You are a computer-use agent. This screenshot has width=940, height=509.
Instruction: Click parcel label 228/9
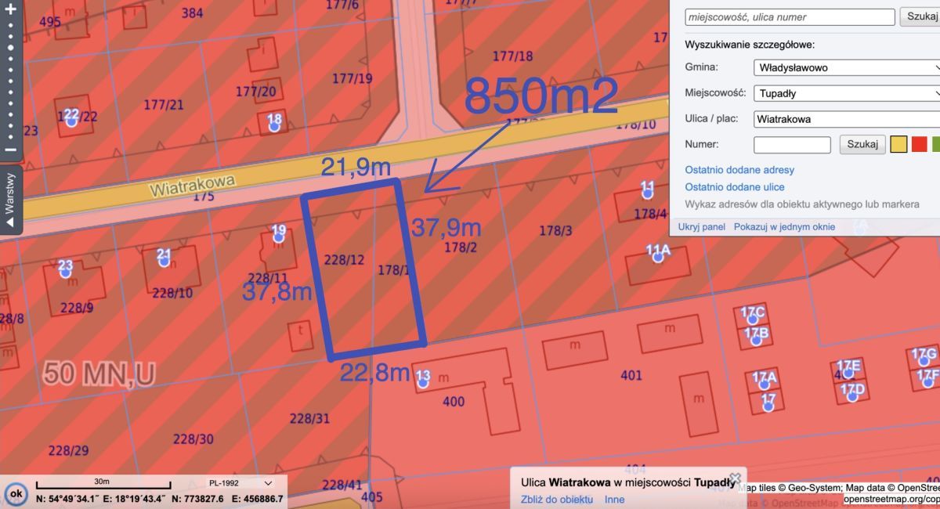(77, 308)
